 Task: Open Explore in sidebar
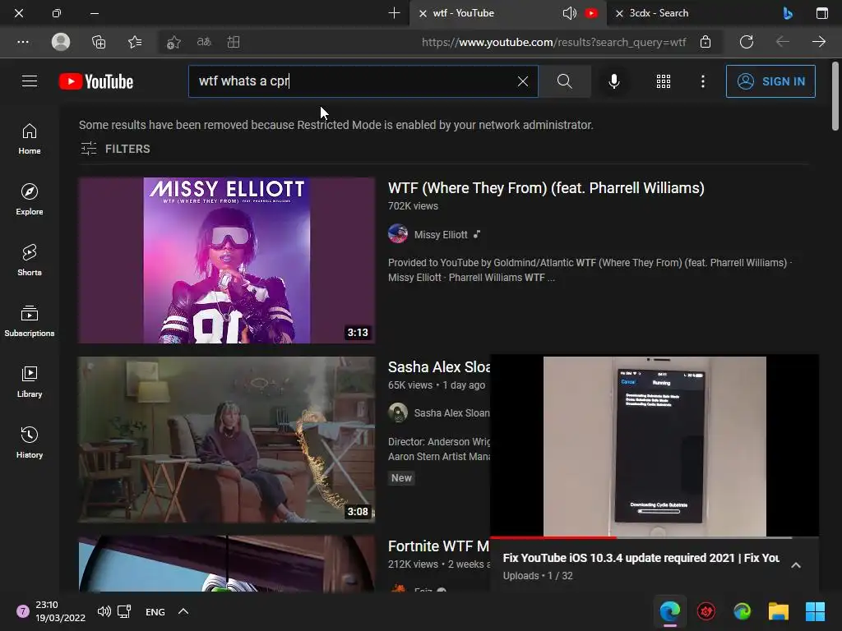click(30, 200)
